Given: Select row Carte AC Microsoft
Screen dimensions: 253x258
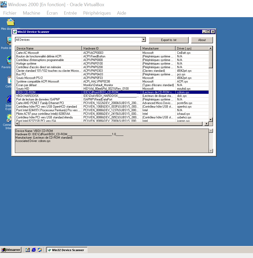Looking at the screenshot, I should click(x=112, y=53).
